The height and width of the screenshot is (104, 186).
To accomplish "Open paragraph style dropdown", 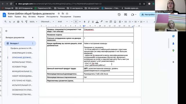I will 47,22.
